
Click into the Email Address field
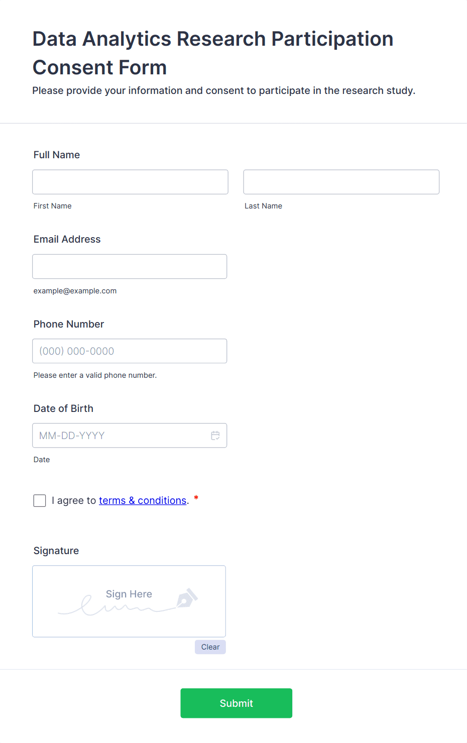(x=130, y=266)
